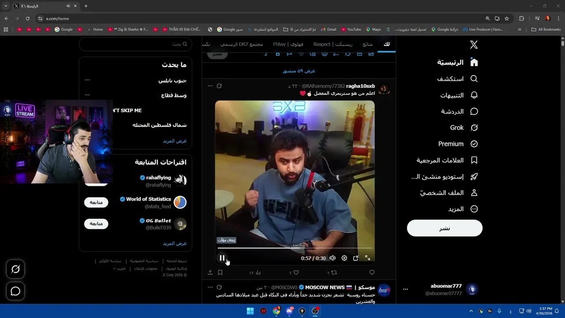Switch to the لك For You tab
Image resolution: width=565 pixels, height=318 pixels.
(387, 44)
